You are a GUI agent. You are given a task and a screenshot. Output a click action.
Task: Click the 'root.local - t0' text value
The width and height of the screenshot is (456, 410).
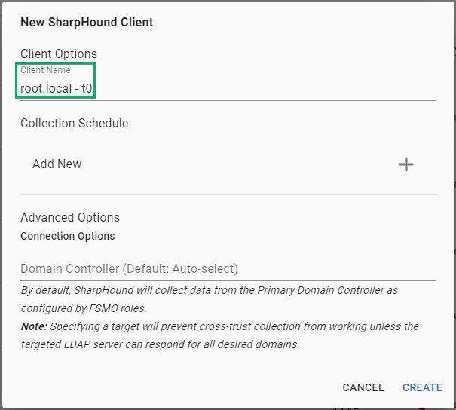[x=56, y=88]
